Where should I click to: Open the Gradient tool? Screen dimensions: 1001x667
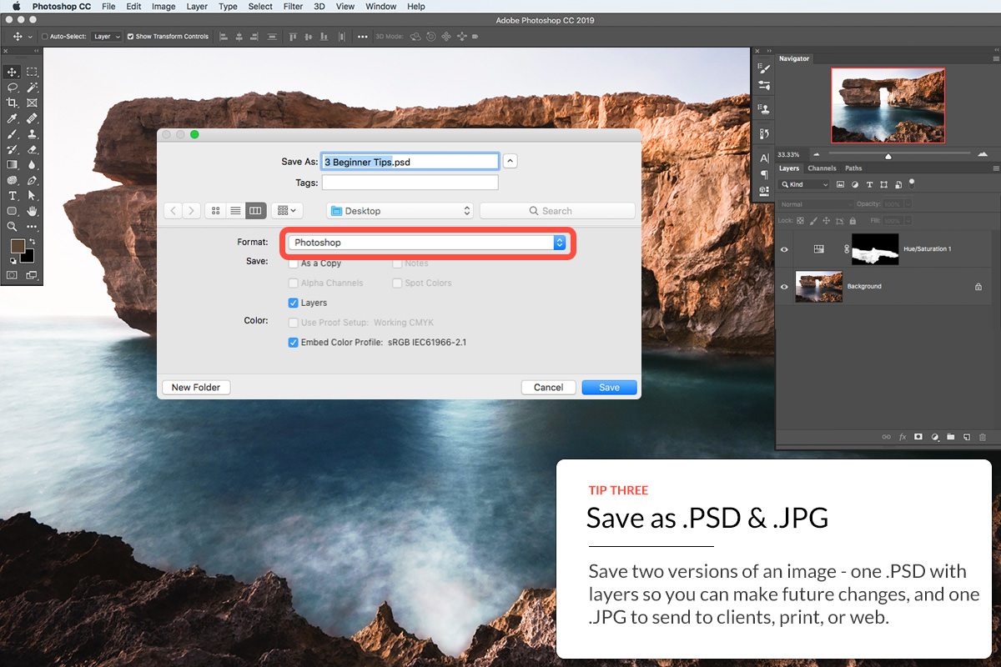click(11, 165)
